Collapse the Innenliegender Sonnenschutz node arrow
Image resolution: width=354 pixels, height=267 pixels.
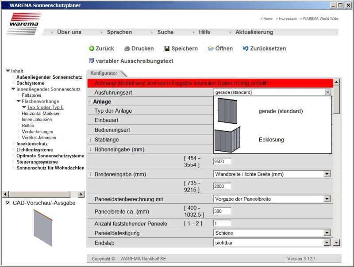[13, 89]
